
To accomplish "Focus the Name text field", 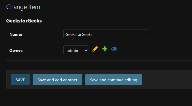I will coord(107,34).
